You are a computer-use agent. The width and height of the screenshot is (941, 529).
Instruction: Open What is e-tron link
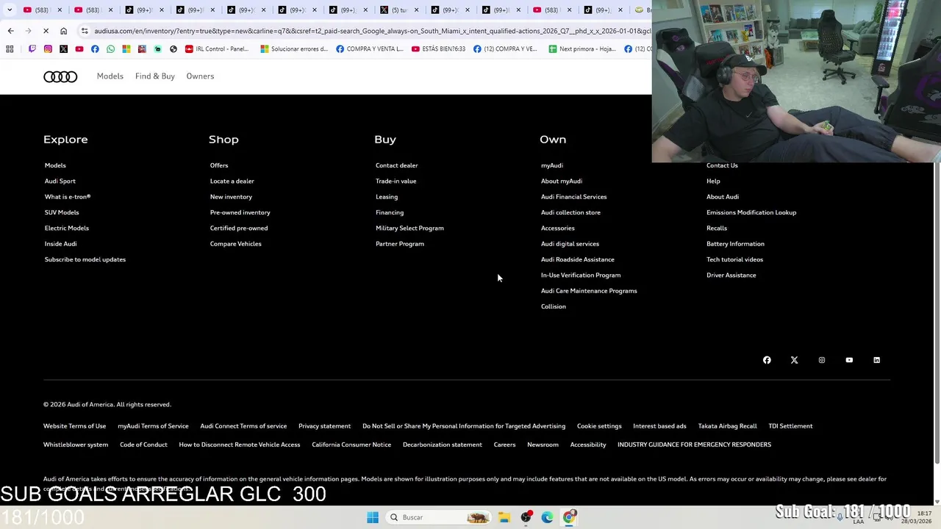pos(68,197)
